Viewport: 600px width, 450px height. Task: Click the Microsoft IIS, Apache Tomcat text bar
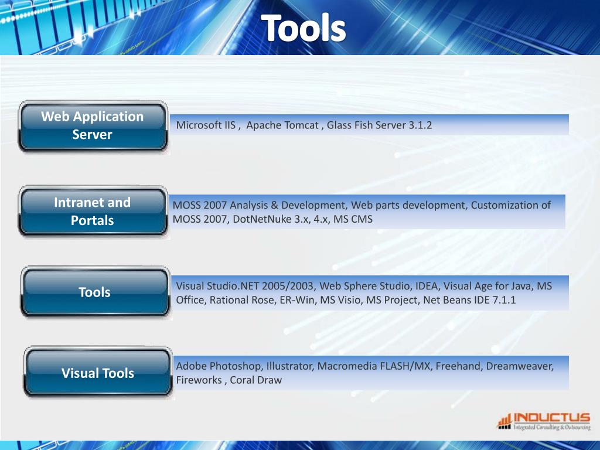point(369,125)
